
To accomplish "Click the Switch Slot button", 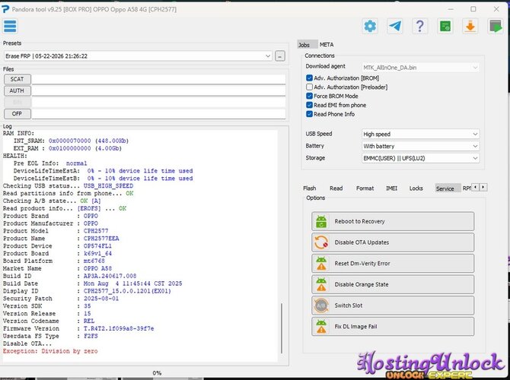I will coord(393,306).
